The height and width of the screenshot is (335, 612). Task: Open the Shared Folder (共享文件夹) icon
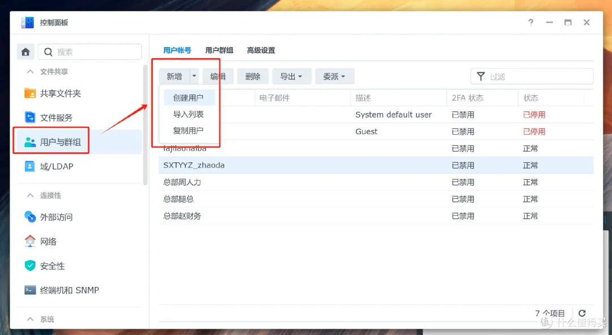click(30, 93)
